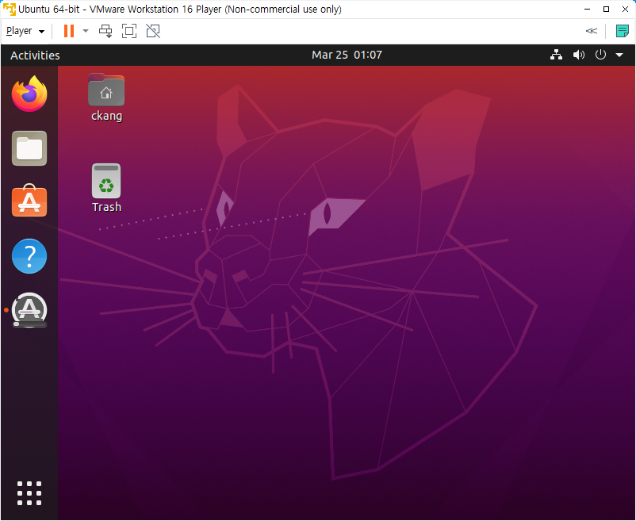The height and width of the screenshot is (521, 636).
Task: Open the Files manager from the dock
Action: click(29, 148)
